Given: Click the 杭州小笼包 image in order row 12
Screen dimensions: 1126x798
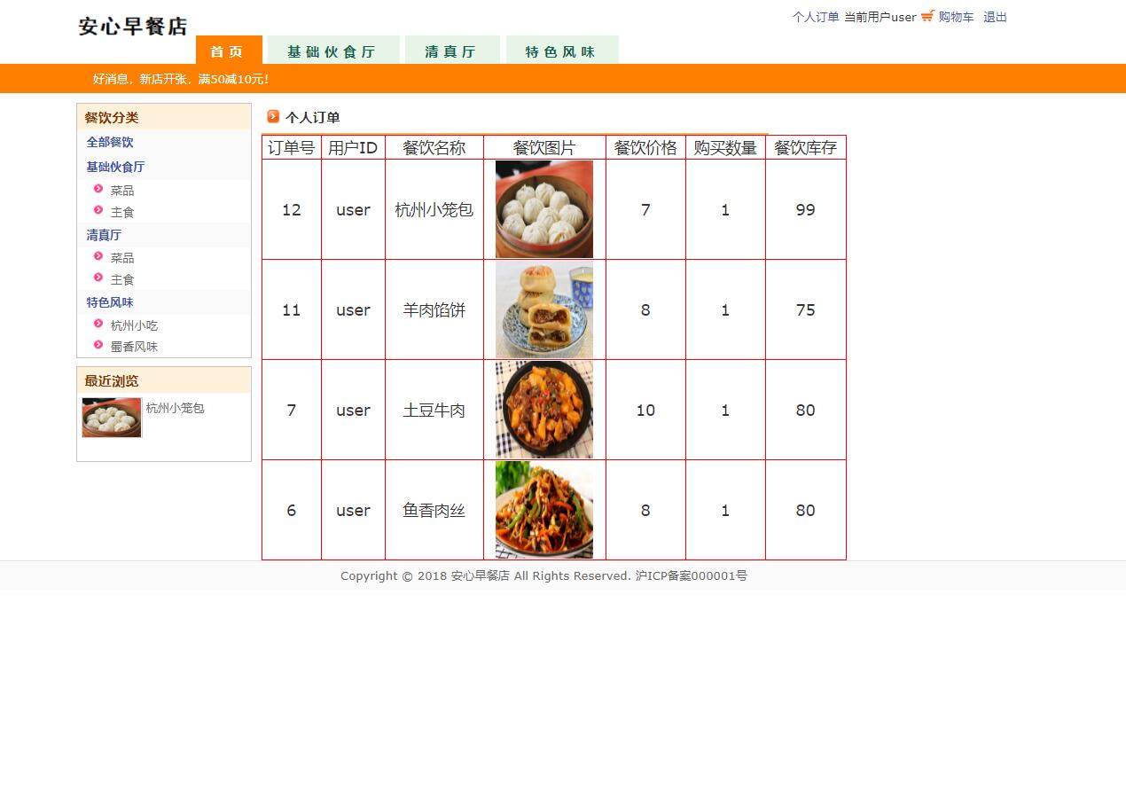Looking at the screenshot, I should point(543,209).
